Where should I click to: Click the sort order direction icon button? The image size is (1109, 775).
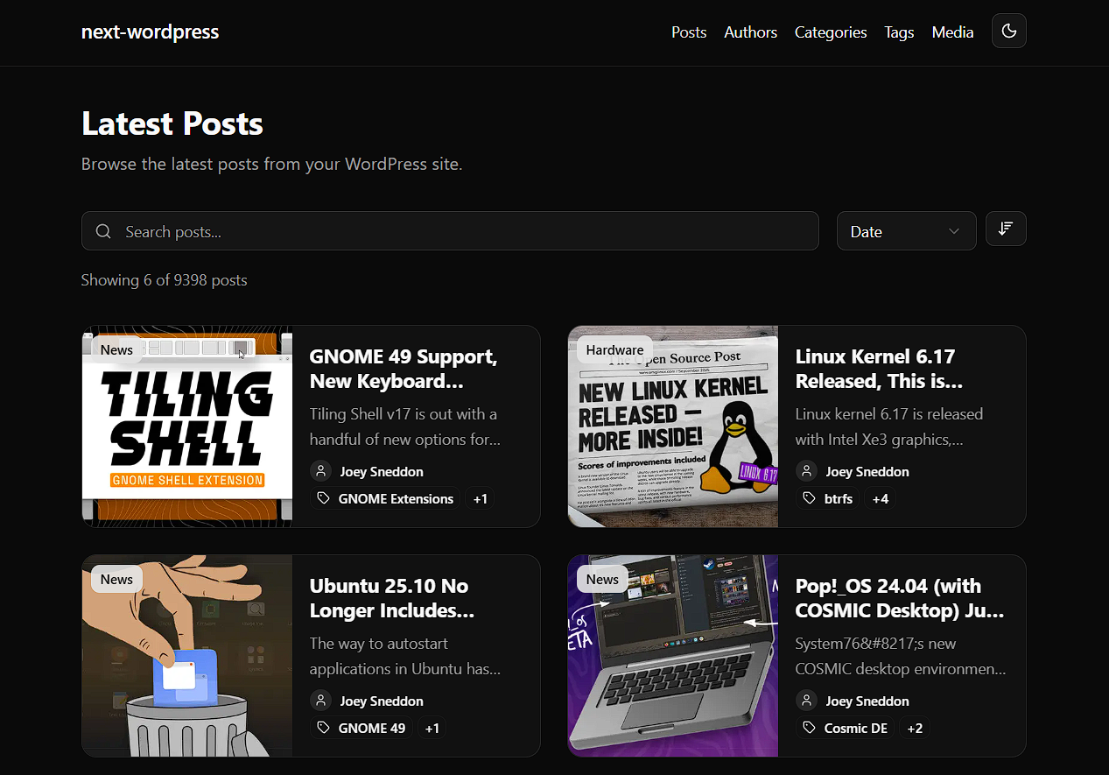1006,229
